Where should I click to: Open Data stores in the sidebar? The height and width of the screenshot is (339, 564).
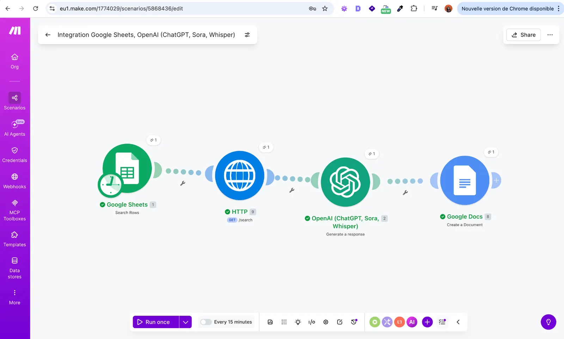click(14, 268)
